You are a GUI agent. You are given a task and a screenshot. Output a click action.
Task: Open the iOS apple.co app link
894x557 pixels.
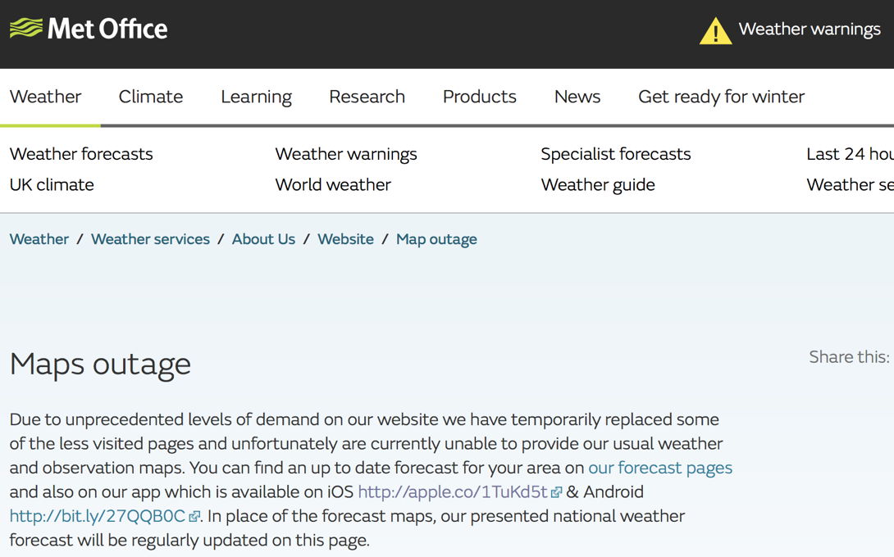453,492
